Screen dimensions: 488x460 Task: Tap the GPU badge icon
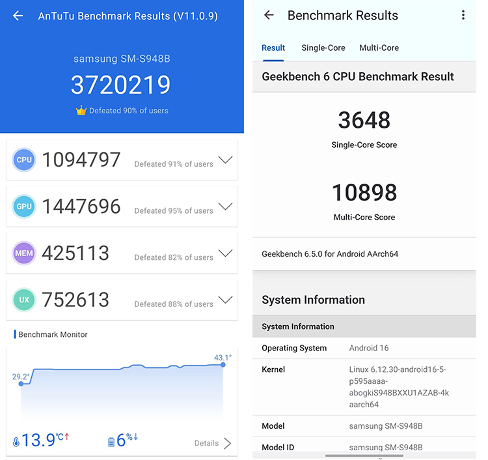24,207
